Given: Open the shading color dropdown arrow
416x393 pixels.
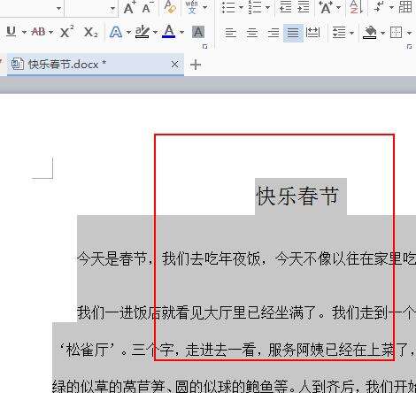Looking at the screenshot, I should pos(382,33).
